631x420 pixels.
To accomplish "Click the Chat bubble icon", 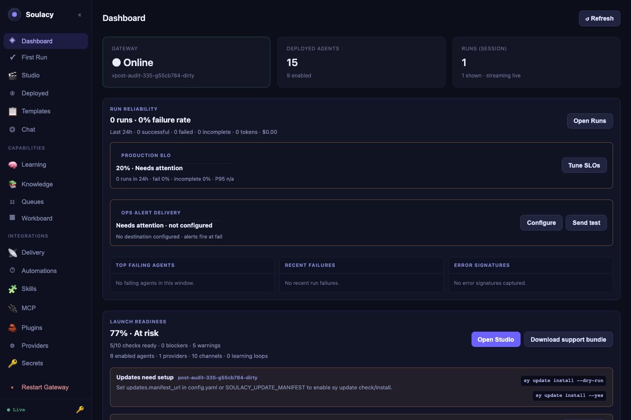I will pos(12,129).
